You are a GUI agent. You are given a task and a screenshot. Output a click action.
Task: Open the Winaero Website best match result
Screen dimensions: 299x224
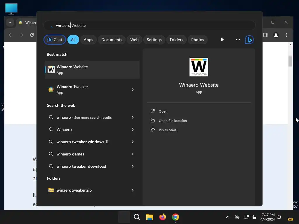[x=92, y=69]
